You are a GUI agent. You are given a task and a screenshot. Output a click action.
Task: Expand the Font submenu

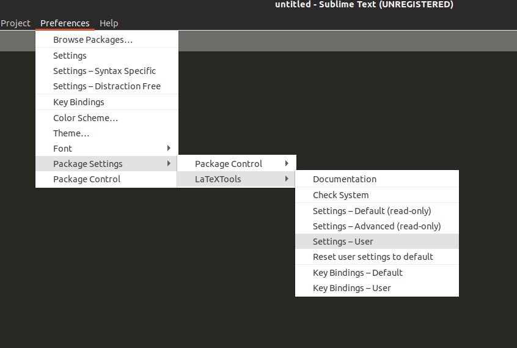tap(107, 149)
